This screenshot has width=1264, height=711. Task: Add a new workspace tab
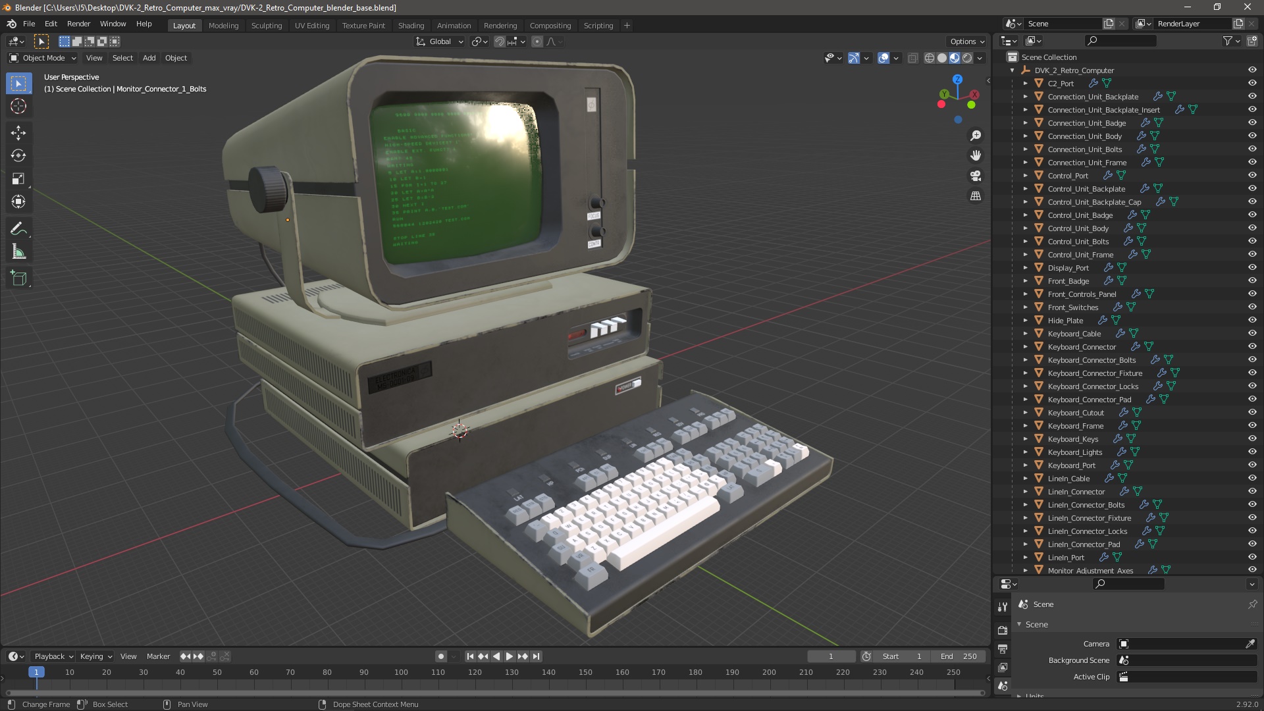pos(627,26)
